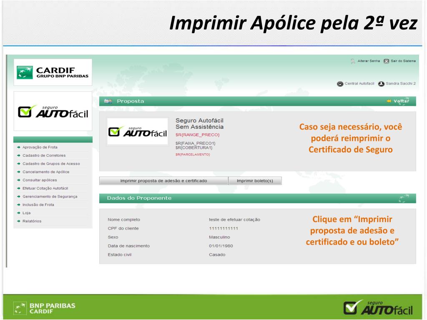Click the Sandra Sacchi 2 user name
Image resolution: width=427 pixels, height=320 pixels.
tap(401, 83)
